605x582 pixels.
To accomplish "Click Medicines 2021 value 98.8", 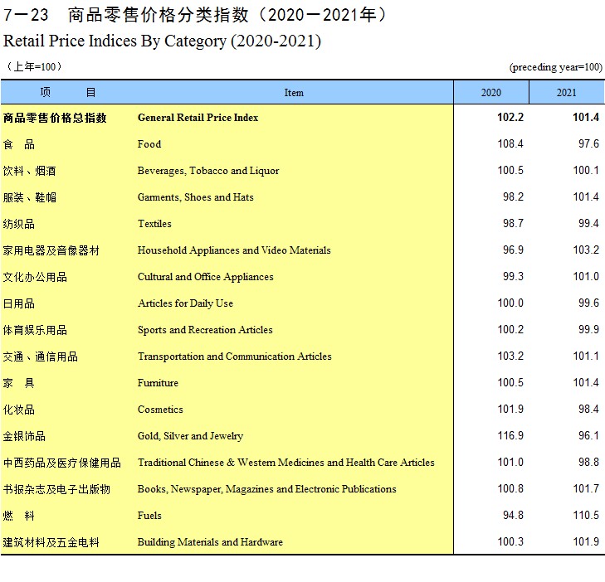I will [588, 462].
